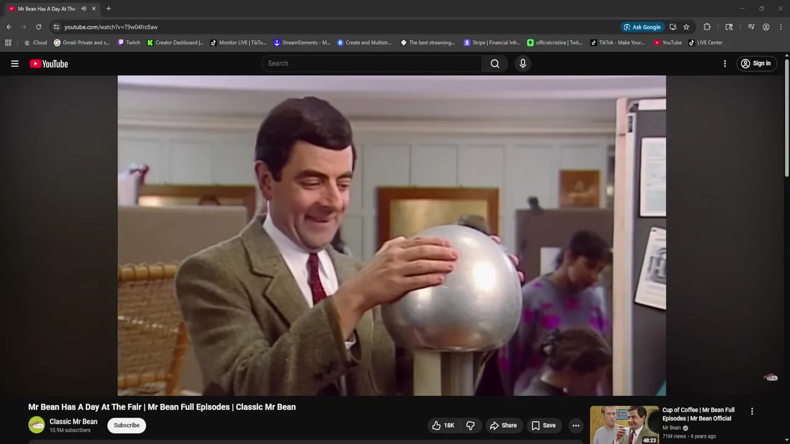Open Classic Mr Bean channel name
This screenshot has width=790, height=444.
click(x=73, y=422)
